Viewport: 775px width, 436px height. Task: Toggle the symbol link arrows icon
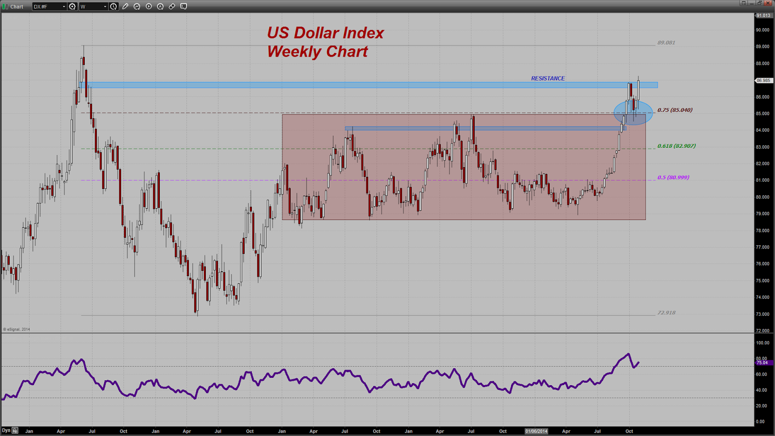point(172,6)
